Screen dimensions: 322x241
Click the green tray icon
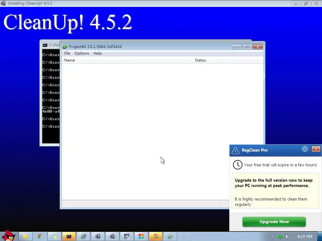pos(280,237)
